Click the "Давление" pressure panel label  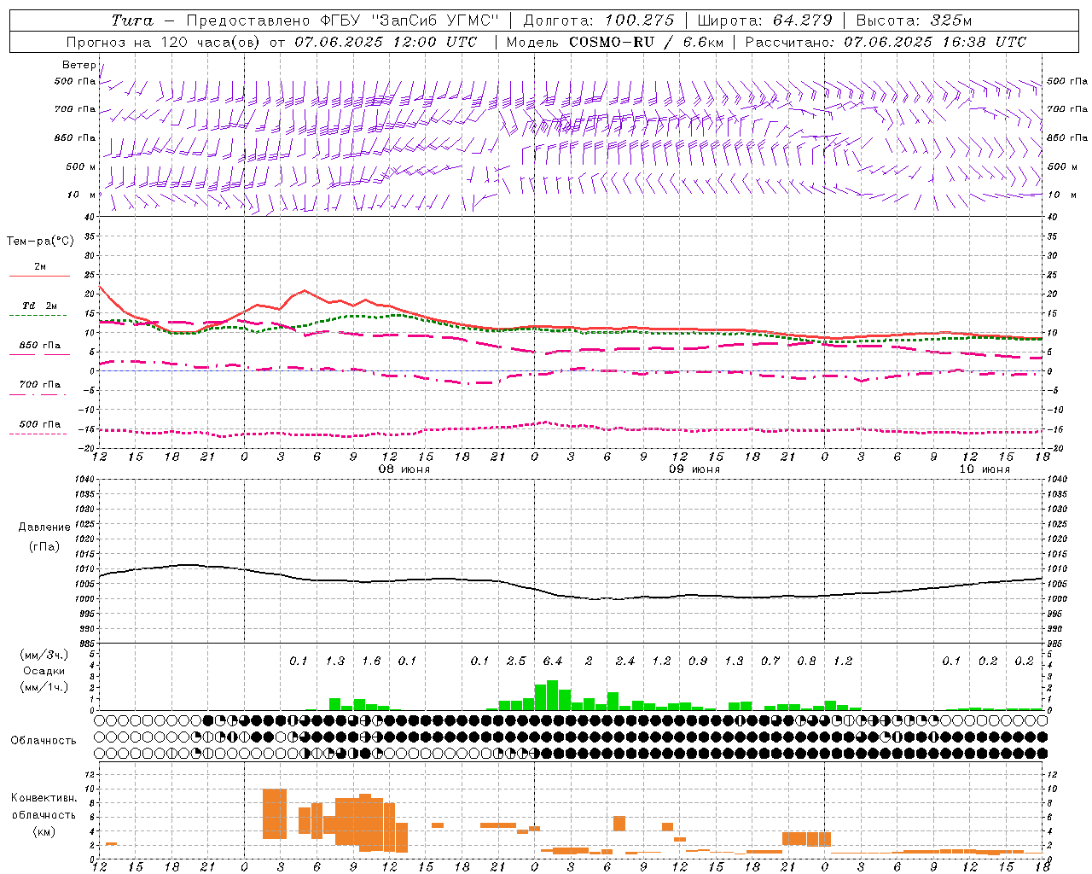[x=44, y=527]
